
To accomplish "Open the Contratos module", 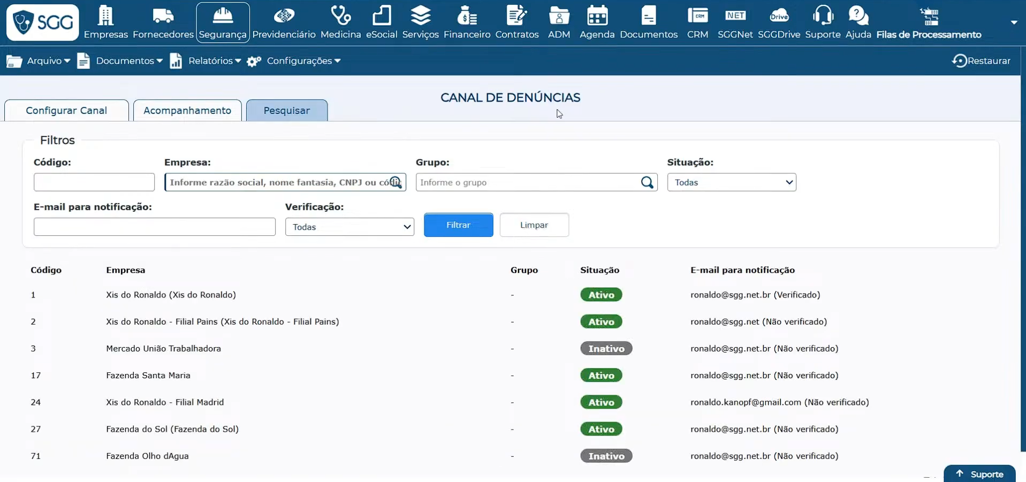I will (517, 22).
